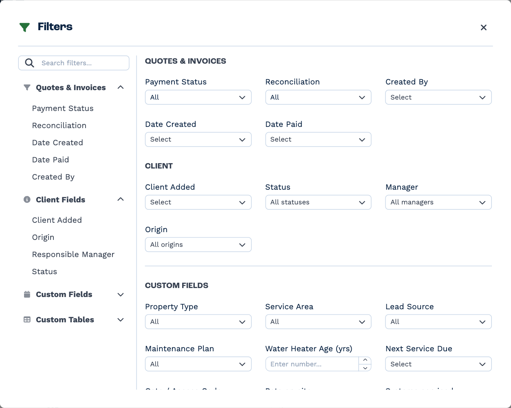Open the Client Added dropdown
Screen dimensions: 511x408
coord(198,202)
